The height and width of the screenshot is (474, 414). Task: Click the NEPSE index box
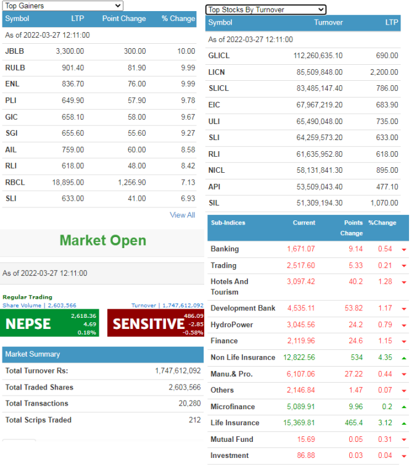49,323
